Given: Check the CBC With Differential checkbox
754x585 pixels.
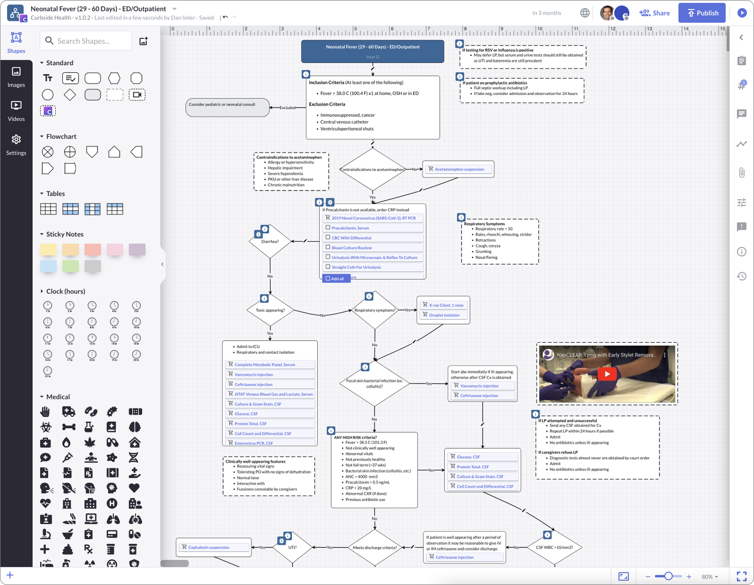Looking at the screenshot, I should coord(328,237).
